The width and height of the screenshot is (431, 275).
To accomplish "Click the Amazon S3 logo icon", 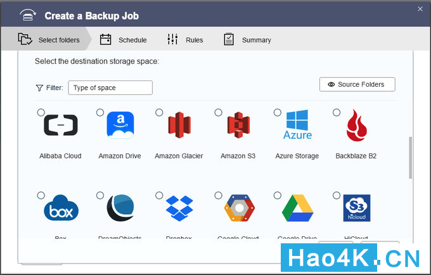I will pos(238,125).
